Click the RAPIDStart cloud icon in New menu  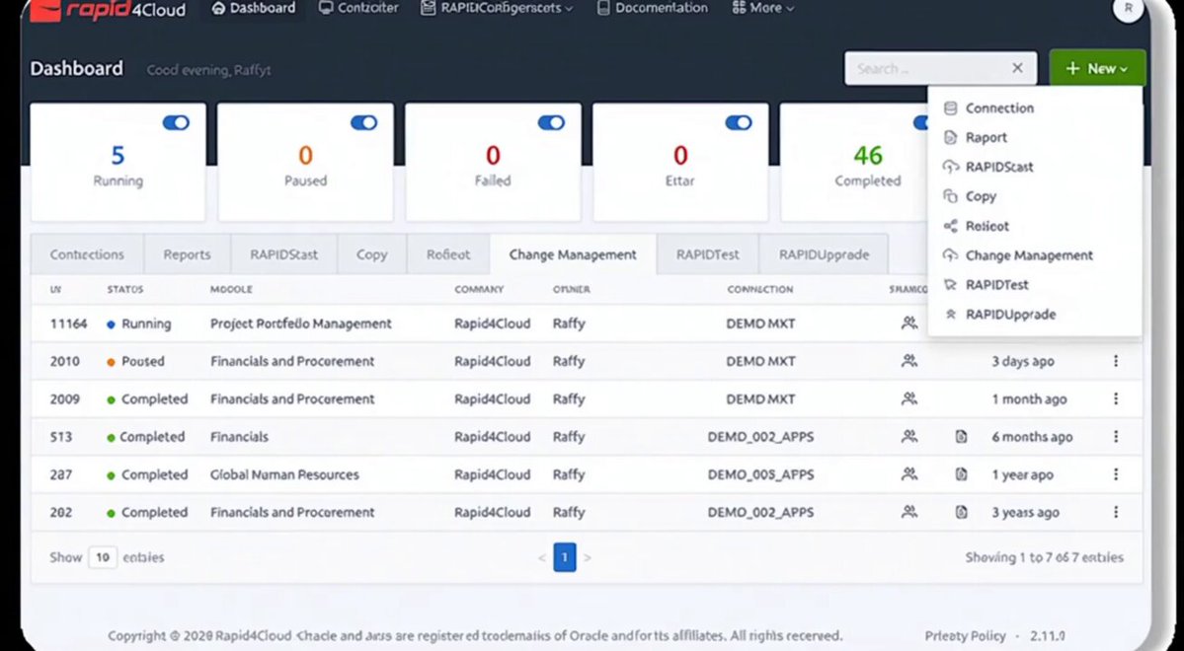(x=951, y=167)
